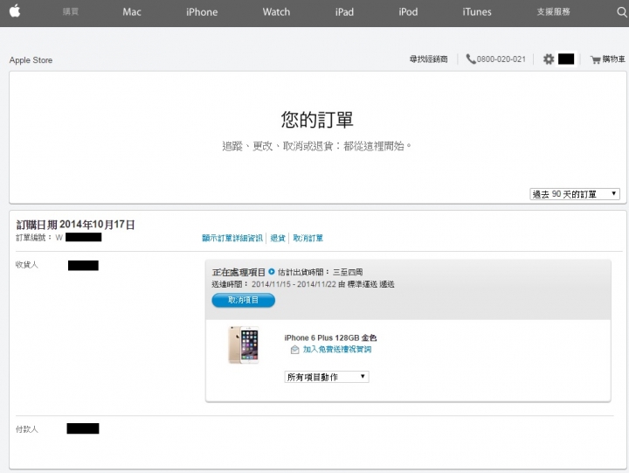Click the 購物車 label
This screenshot has width=629, height=473.
tap(614, 59)
